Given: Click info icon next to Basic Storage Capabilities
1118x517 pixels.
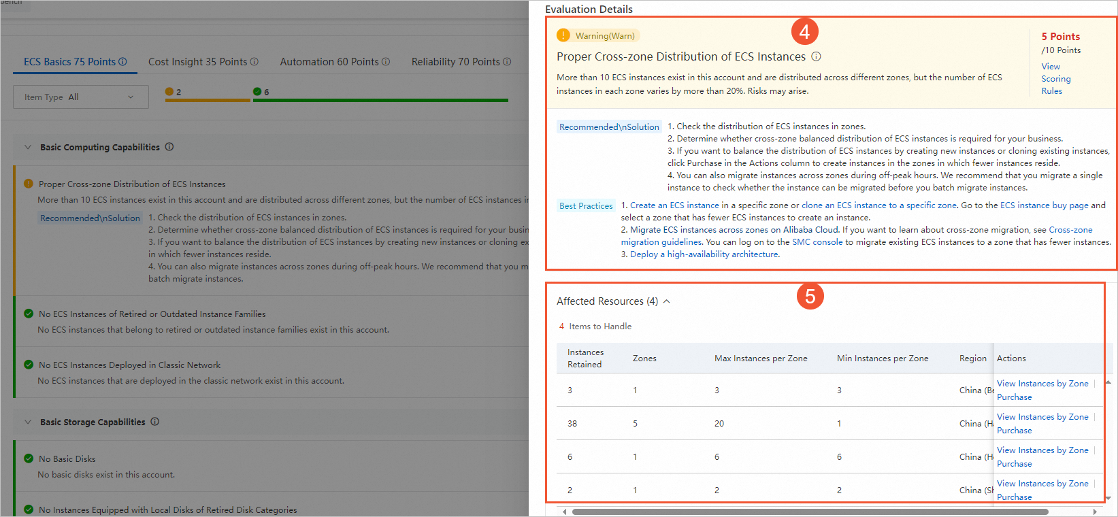Looking at the screenshot, I should pos(155,422).
